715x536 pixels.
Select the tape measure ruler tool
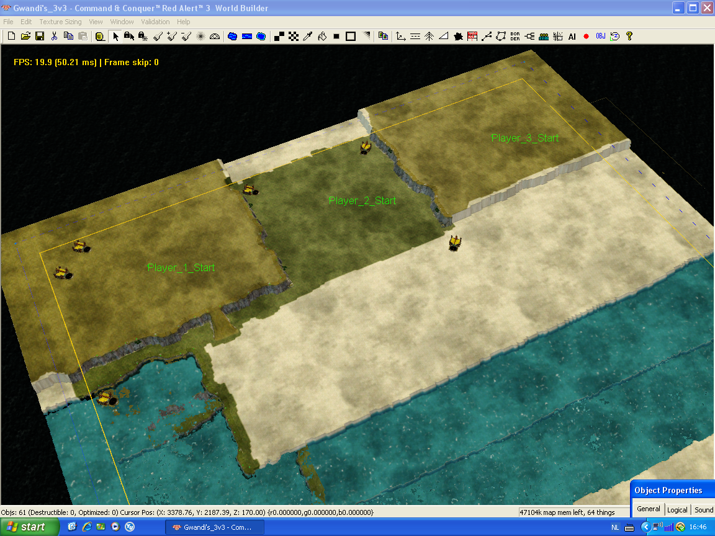(x=100, y=36)
